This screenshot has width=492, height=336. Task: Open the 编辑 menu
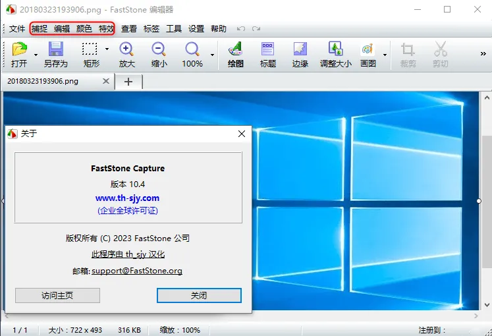point(62,29)
